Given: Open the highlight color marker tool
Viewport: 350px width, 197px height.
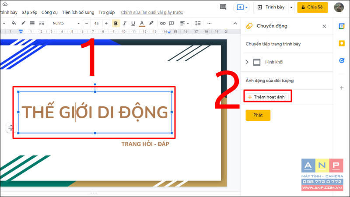Looking at the screenshot, I should pos(151,23).
